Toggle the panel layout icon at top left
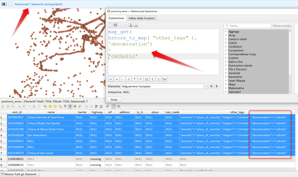The width and height of the screenshot is (298, 177). (x=4, y=4)
